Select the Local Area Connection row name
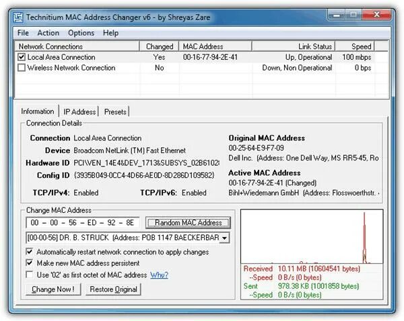This screenshot has height=321, width=404. click(x=61, y=57)
